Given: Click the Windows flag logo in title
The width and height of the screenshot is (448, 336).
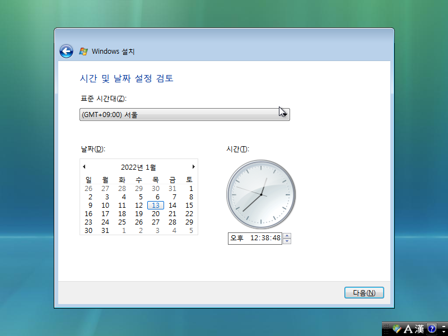Looking at the screenshot, I should click(x=83, y=52).
